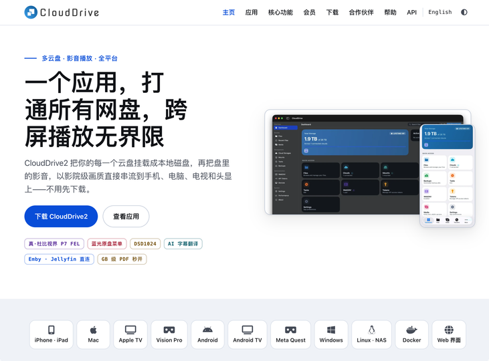Click the 多云盘 · 影音播放 · 全平台 tagline
Screen dimensions: 489x361
[80, 58]
